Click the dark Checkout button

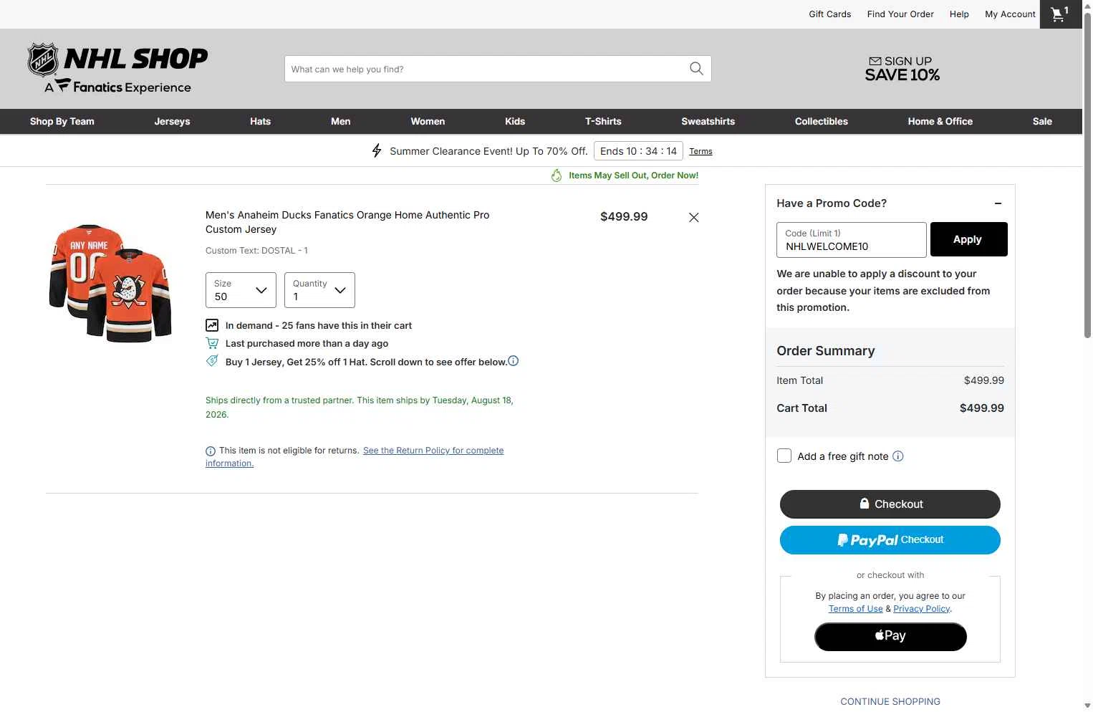pos(890,504)
